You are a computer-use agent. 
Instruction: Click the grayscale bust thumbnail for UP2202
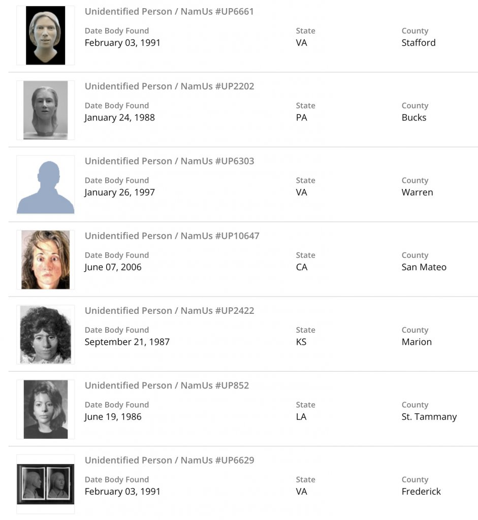pyautogui.click(x=46, y=110)
